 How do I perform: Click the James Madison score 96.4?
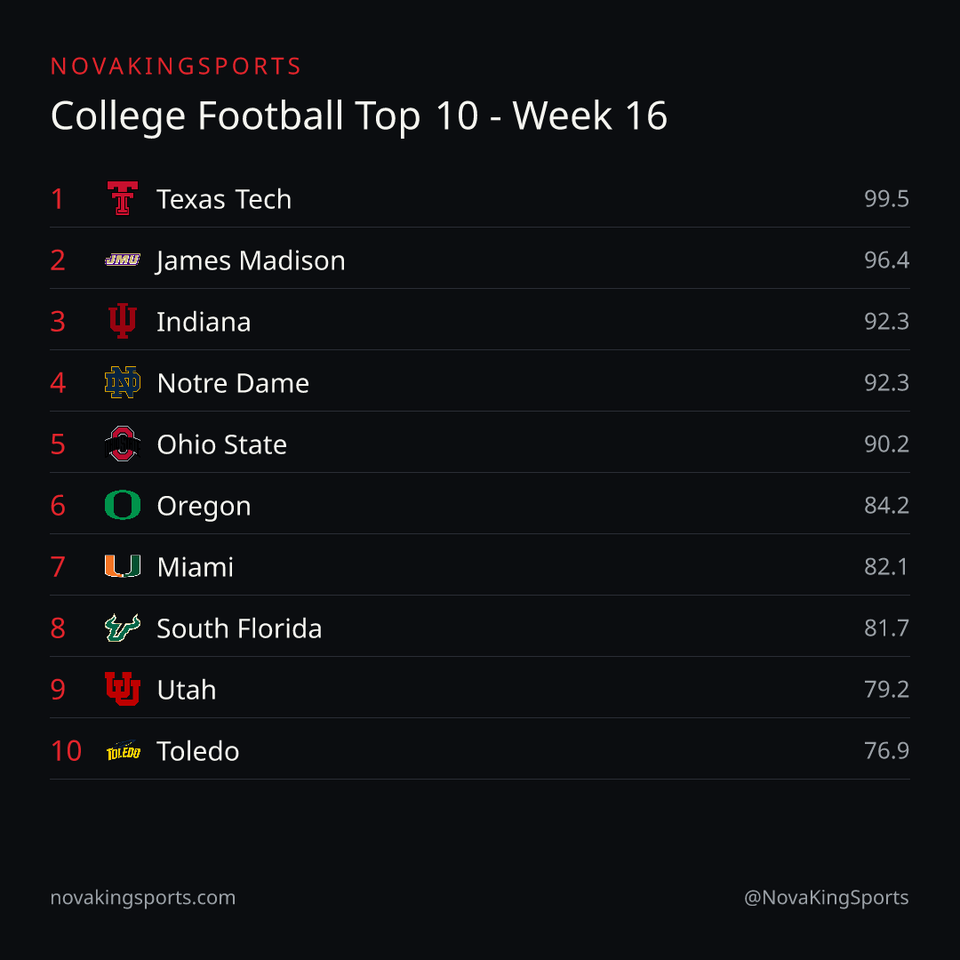[x=886, y=260]
